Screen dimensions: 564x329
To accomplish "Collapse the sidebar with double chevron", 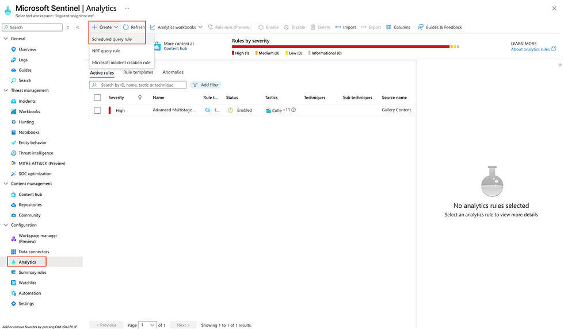I will (x=78, y=27).
